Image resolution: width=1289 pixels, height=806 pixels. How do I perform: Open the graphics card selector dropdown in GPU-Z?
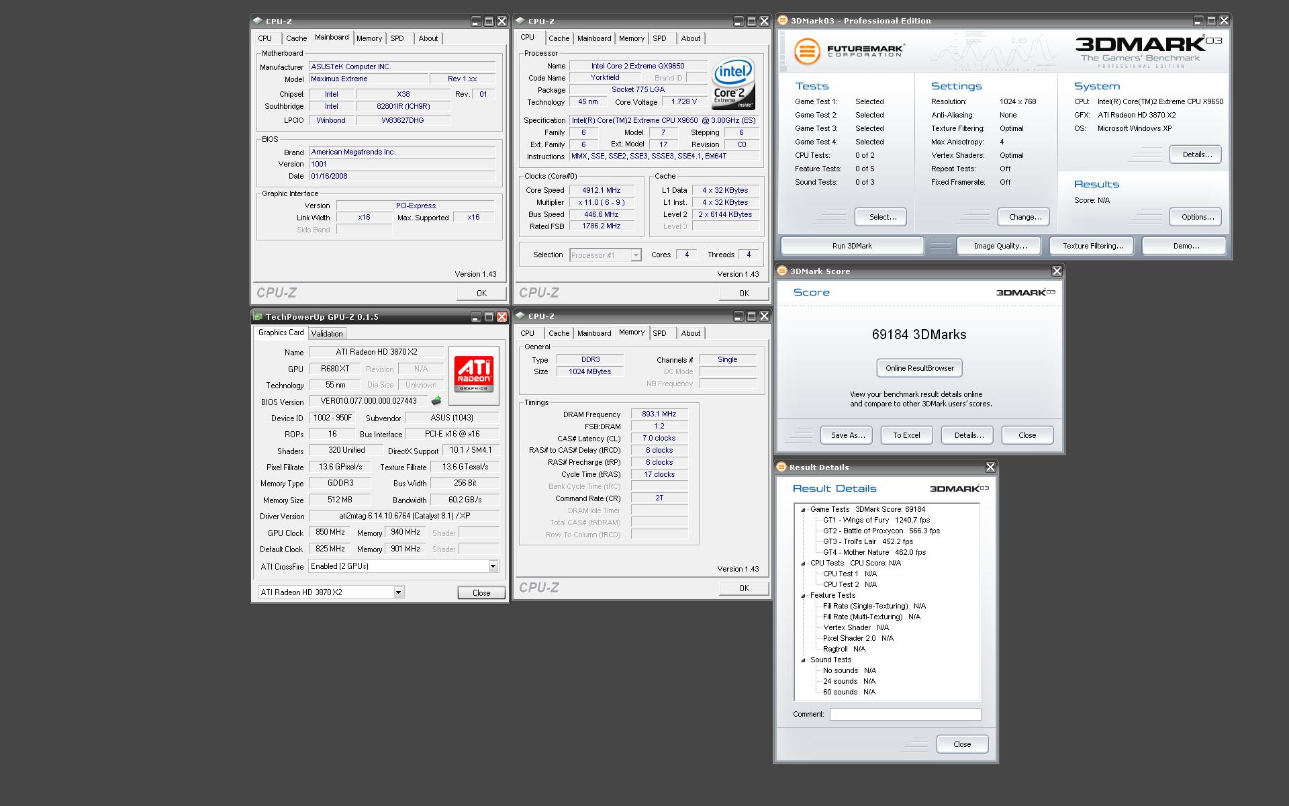[x=398, y=592]
